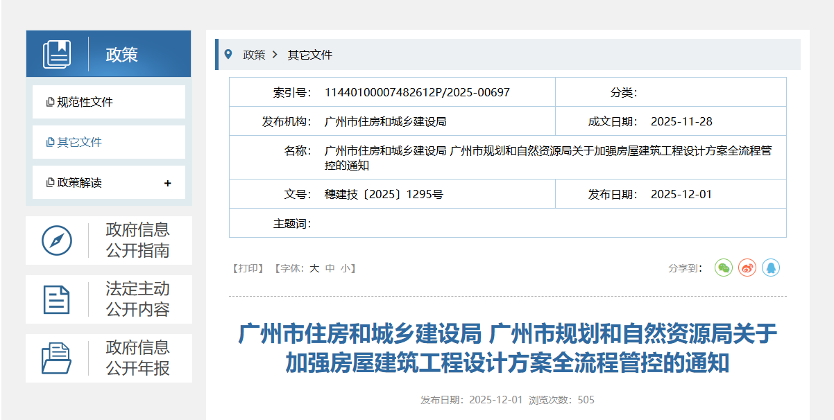This screenshot has height=420, width=834.
Task: Share the page via QQ icon
Action: coord(770,268)
